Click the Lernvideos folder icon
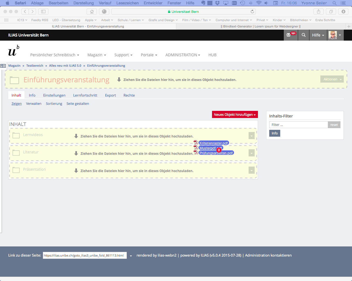352x281 pixels. (x=16, y=135)
